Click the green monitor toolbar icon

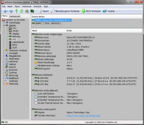click(32, 11)
